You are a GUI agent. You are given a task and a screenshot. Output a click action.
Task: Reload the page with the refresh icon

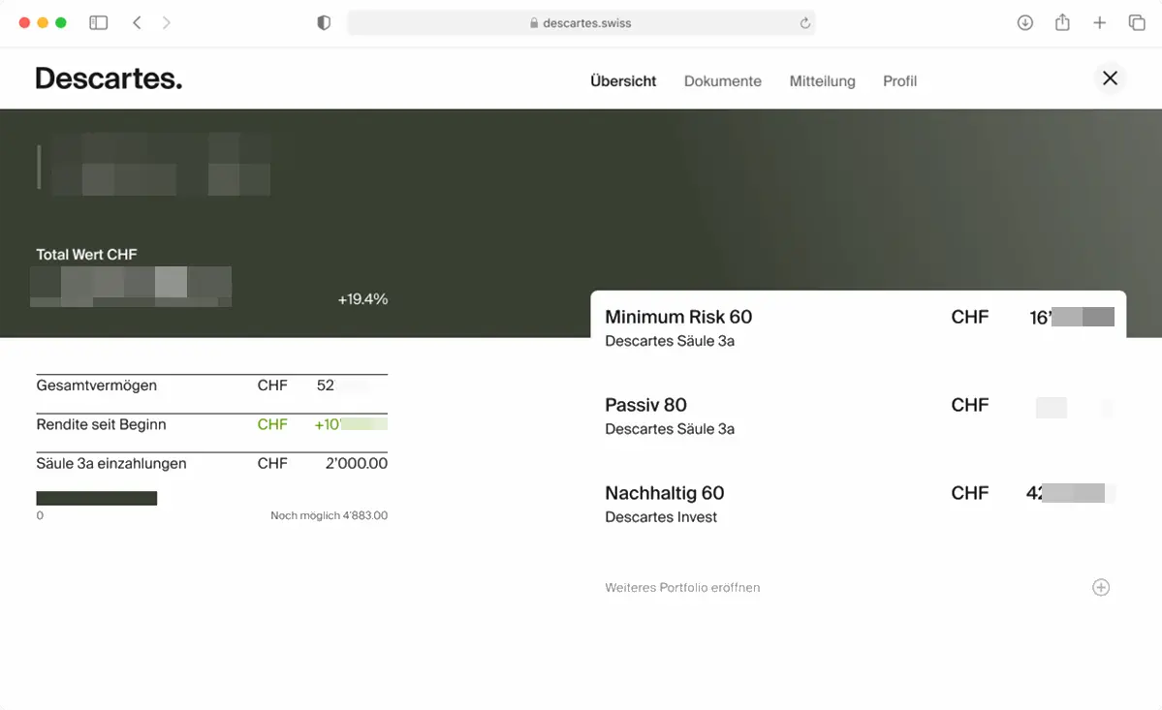pos(804,23)
